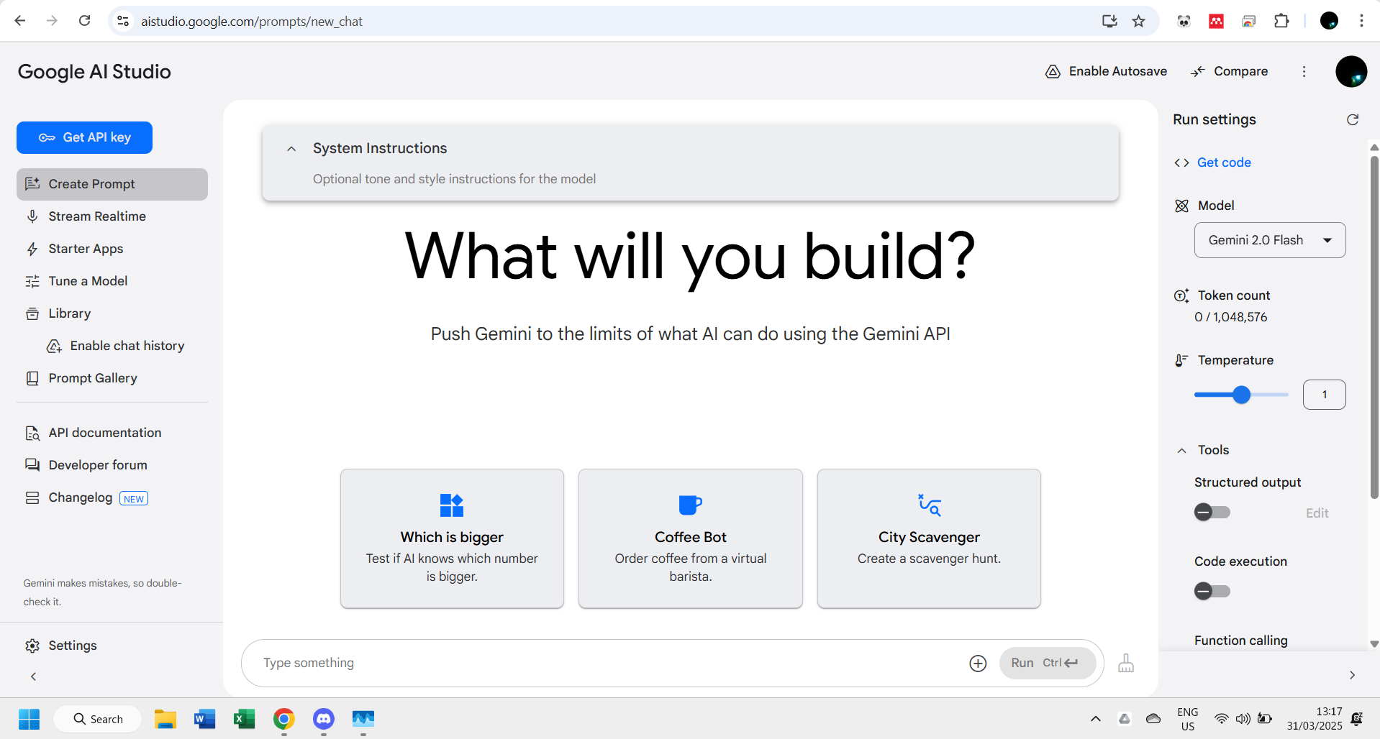Show hidden system tray icons
1380x739 pixels.
coord(1096,719)
